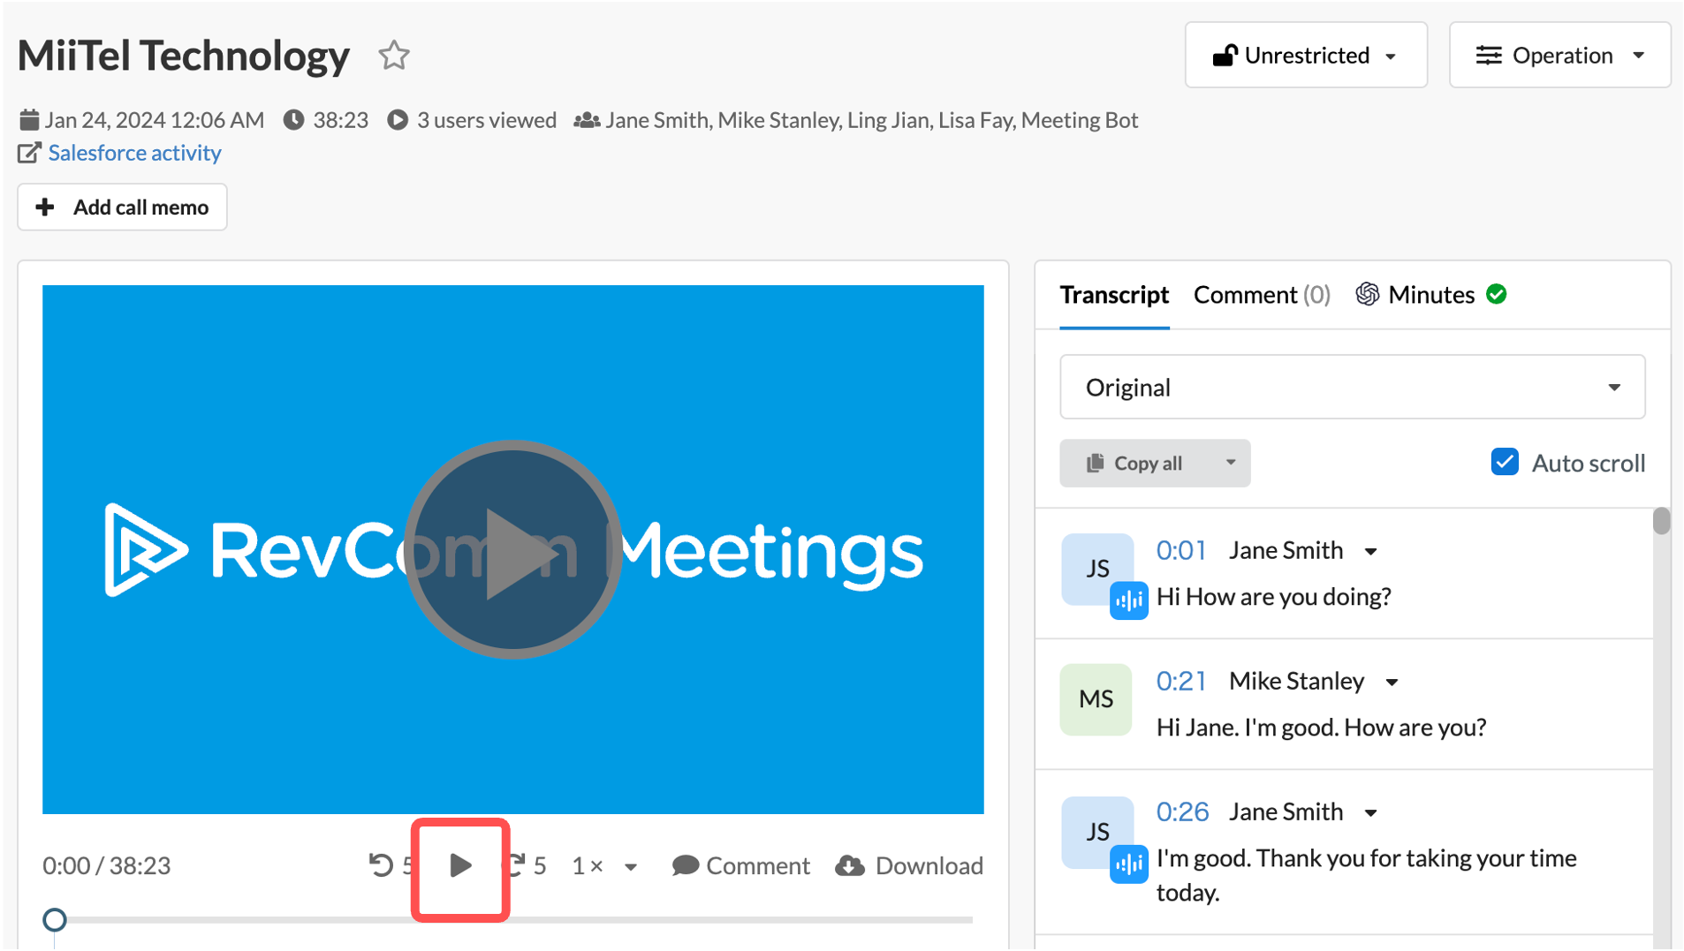This screenshot has height=951, width=1684.
Task: Click the MS avatar for Mike Stanley
Action: [x=1096, y=699]
